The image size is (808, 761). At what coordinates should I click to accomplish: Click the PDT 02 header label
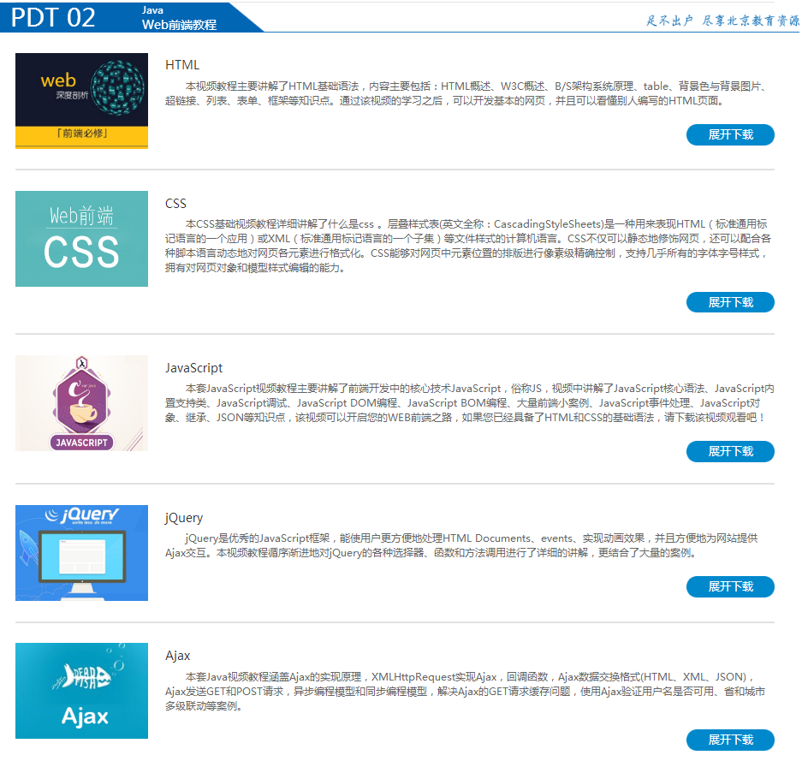click(54, 17)
